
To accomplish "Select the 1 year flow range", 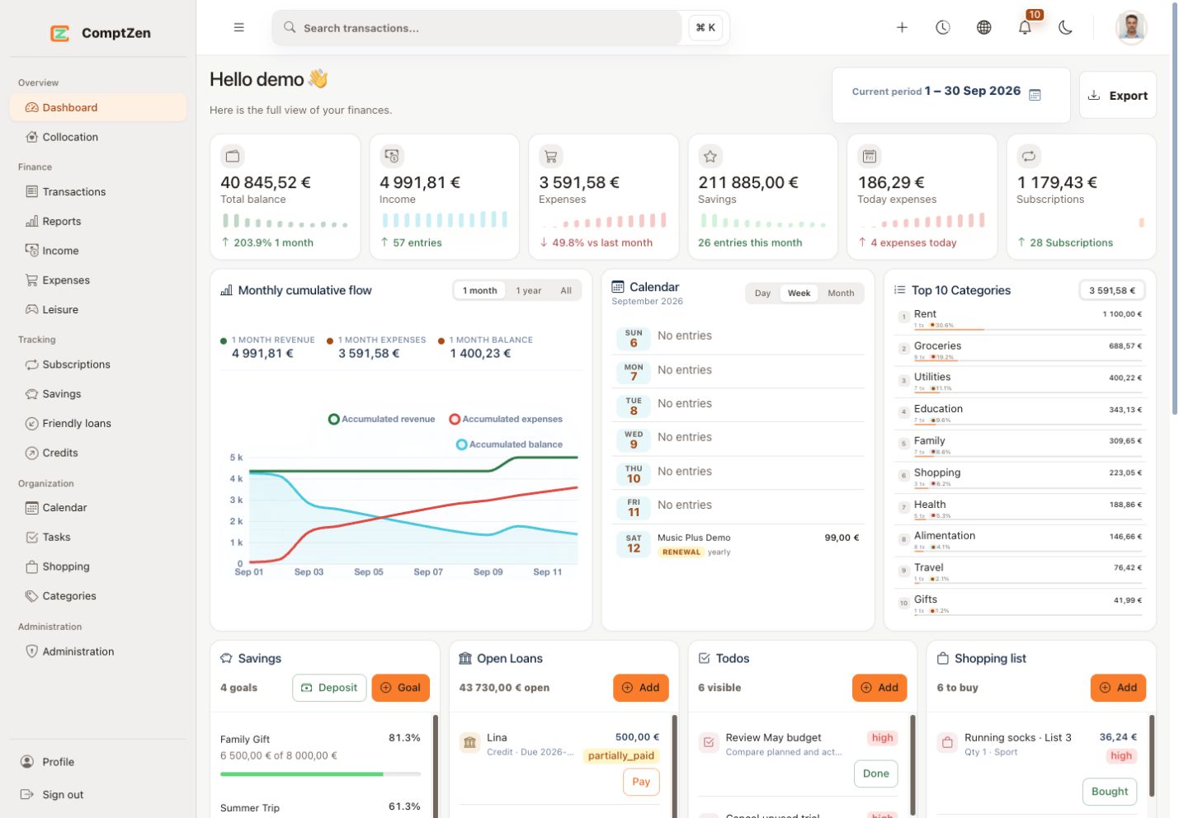I will (529, 290).
